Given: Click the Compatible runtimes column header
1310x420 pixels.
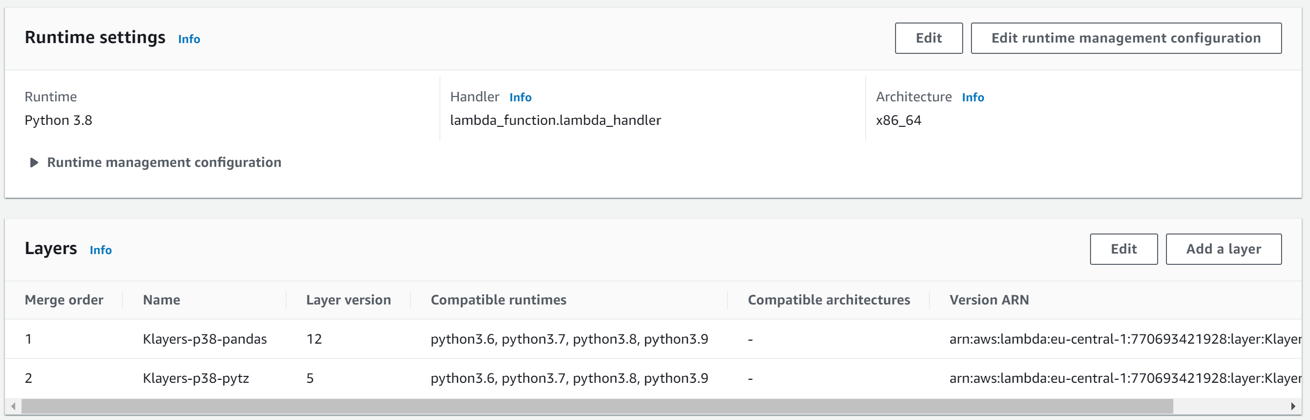Looking at the screenshot, I should point(498,300).
